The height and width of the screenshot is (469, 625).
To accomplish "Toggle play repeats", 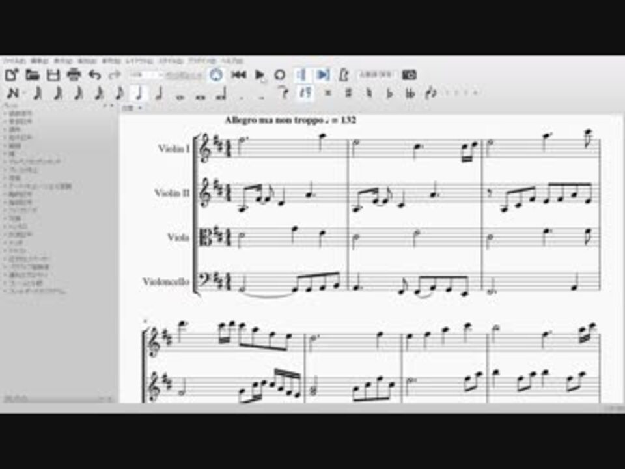I will tap(301, 75).
